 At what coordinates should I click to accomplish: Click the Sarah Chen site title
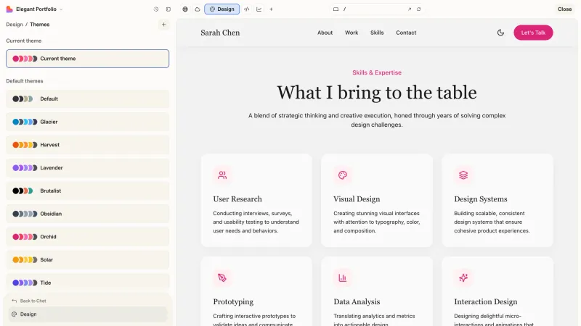pyautogui.click(x=220, y=33)
